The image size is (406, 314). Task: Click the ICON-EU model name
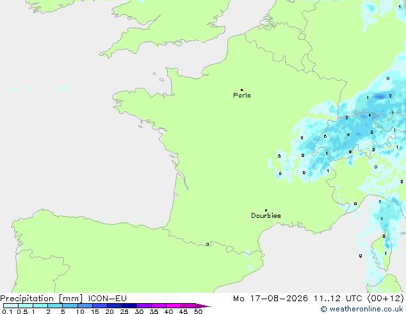point(107,299)
